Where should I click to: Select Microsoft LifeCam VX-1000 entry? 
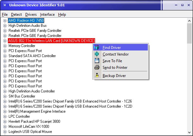coord(29,127)
